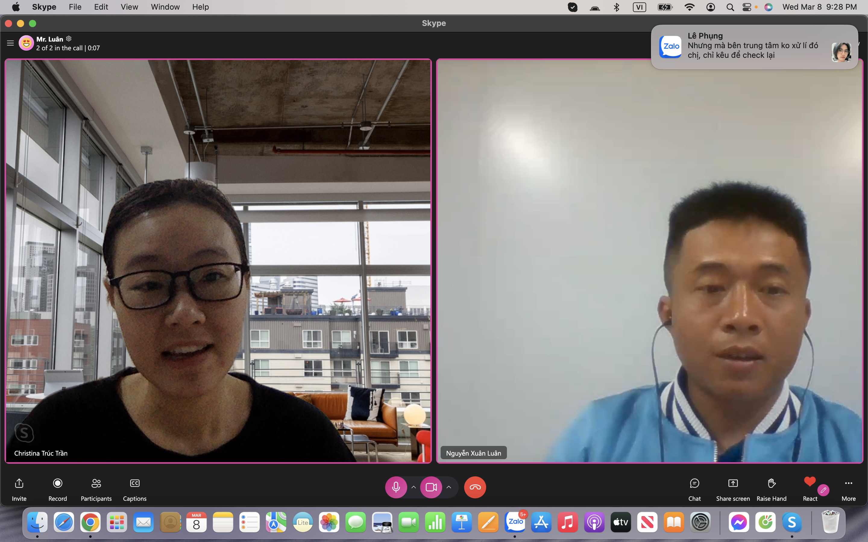Open the View menu
This screenshot has height=542, width=868.
click(x=129, y=7)
